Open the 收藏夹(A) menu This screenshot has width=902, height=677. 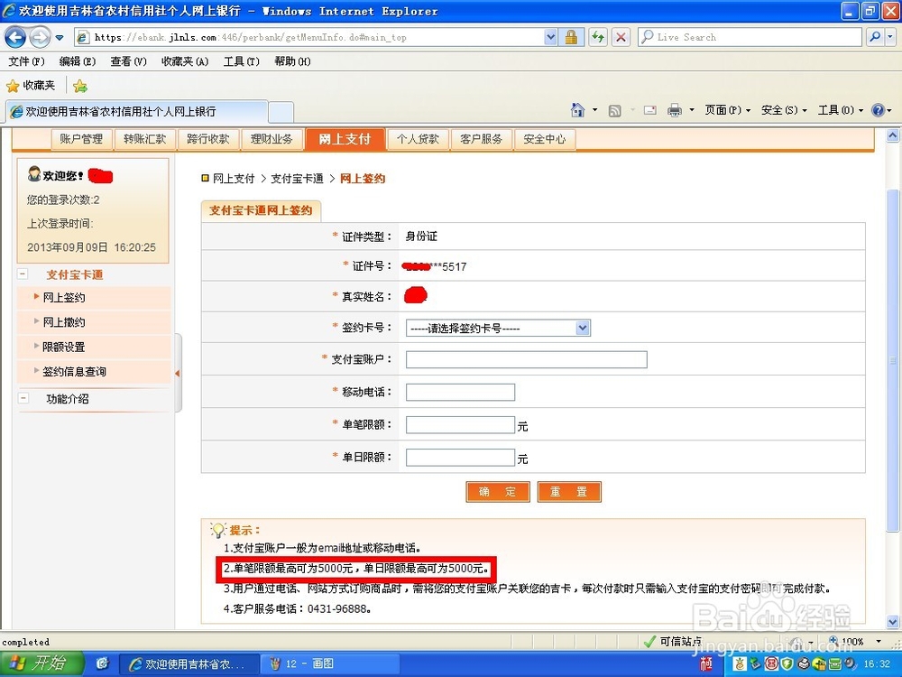(185, 61)
